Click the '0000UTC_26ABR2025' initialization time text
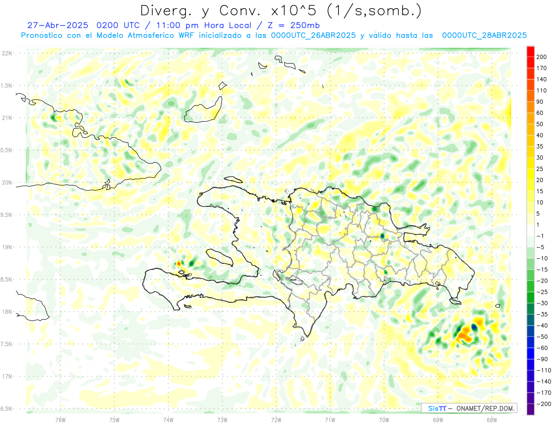 (313, 35)
